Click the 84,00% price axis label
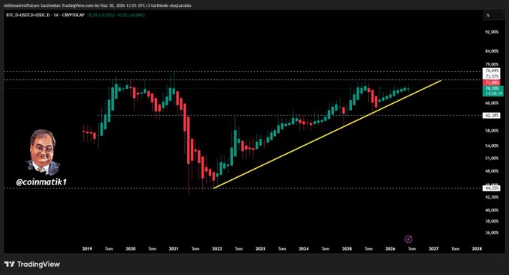 coord(492,51)
